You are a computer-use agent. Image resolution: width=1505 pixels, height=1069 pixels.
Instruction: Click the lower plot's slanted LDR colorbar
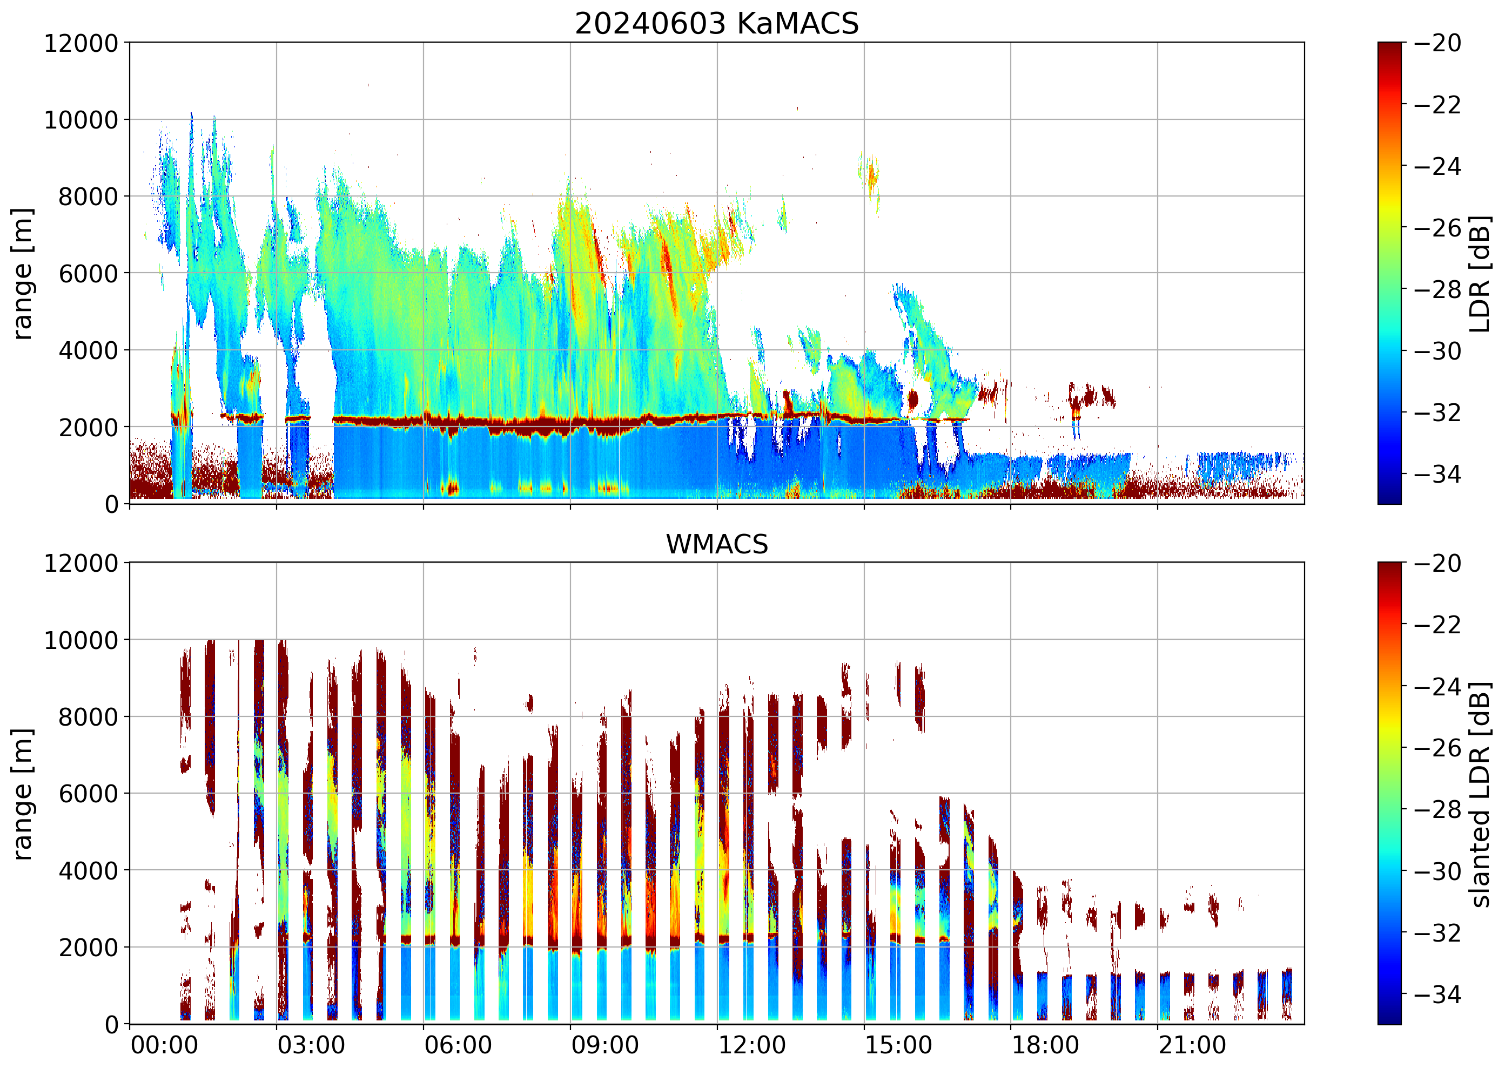tap(1389, 793)
